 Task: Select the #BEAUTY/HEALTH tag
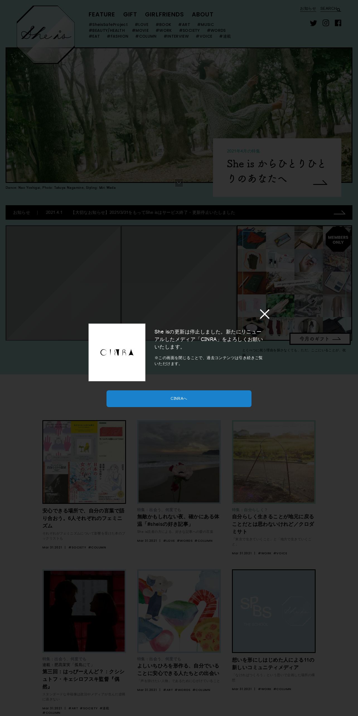(x=107, y=30)
